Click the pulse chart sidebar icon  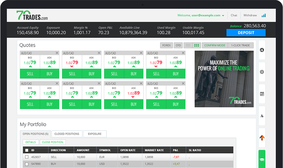point(262,116)
